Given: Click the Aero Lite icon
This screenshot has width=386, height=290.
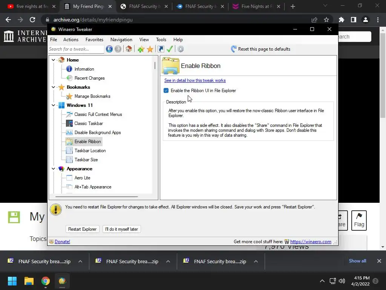Looking at the screenshot, I should pos(69,177).
